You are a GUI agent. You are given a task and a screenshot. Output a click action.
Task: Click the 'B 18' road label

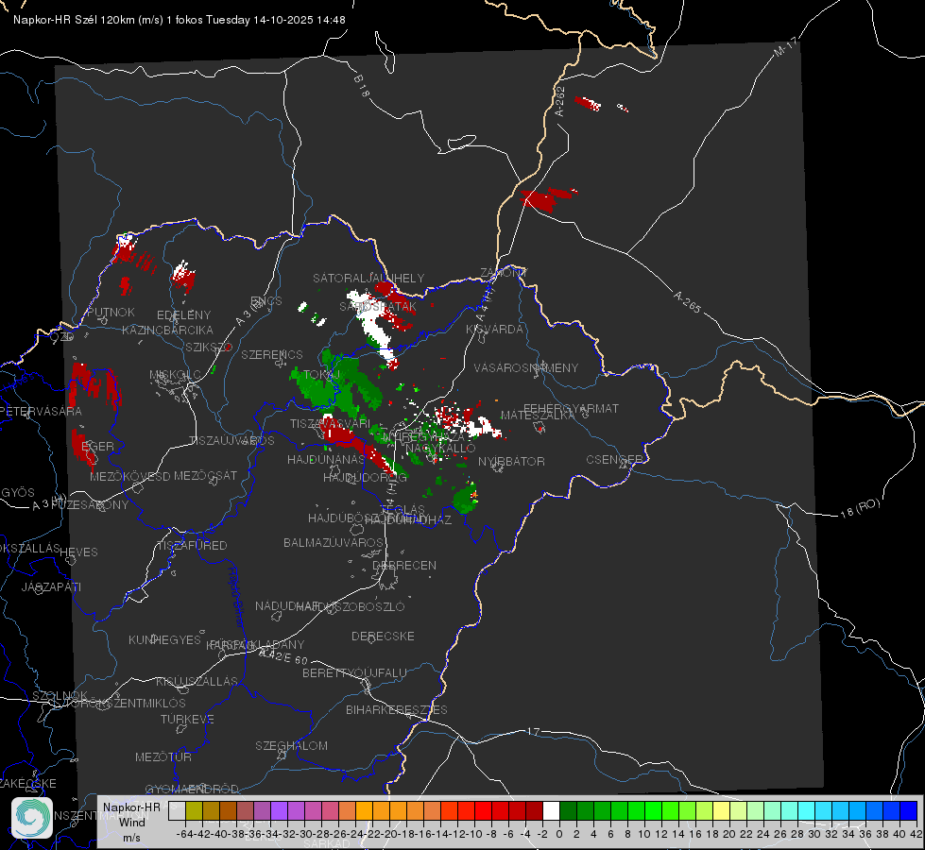362,86
